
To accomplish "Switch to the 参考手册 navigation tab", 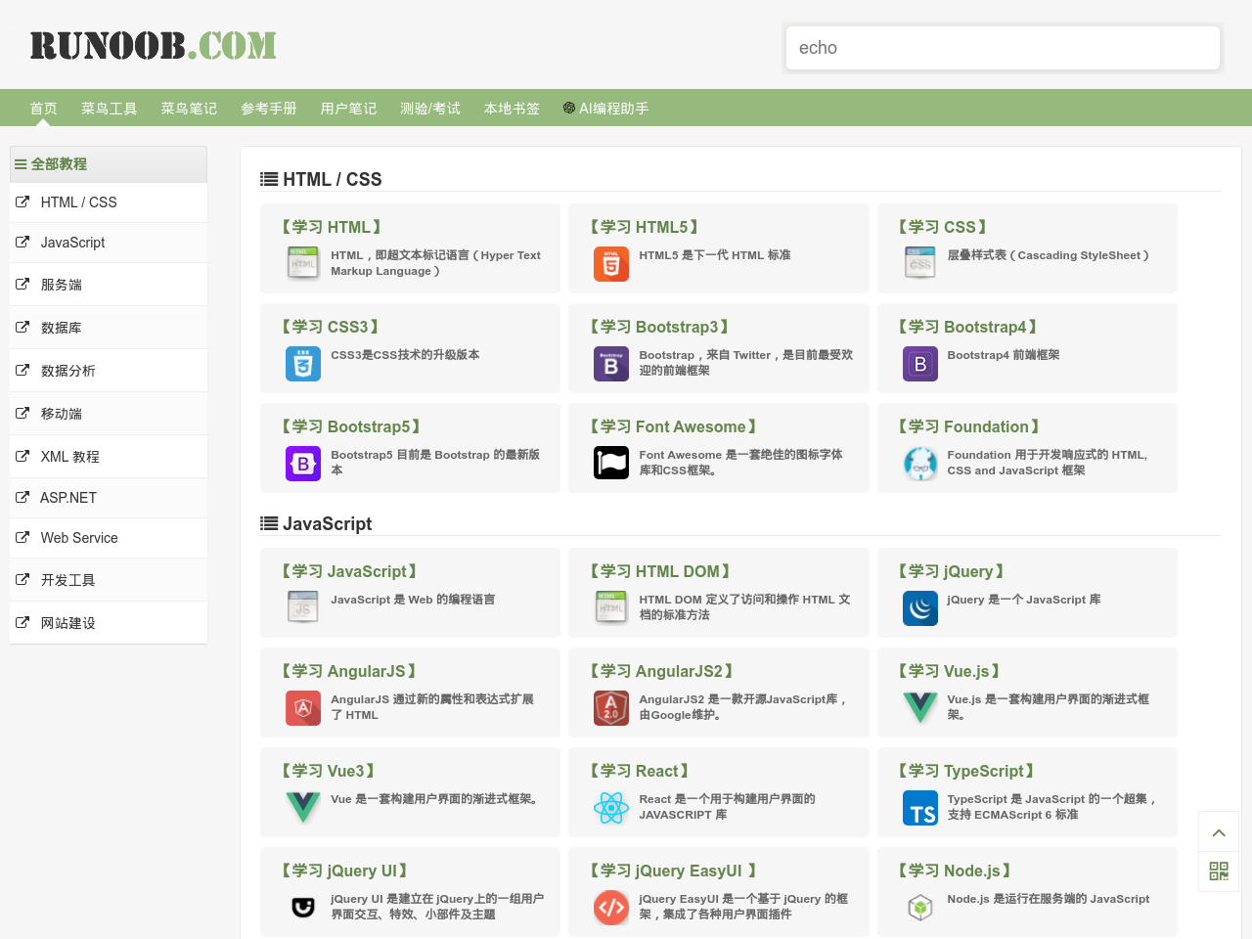I will pyautogui.click(x=269, y=108).
